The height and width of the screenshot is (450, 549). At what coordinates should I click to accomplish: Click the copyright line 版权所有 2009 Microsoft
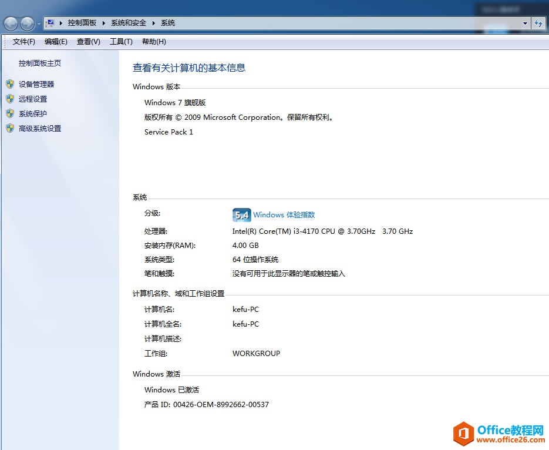(x=238, y=117)
